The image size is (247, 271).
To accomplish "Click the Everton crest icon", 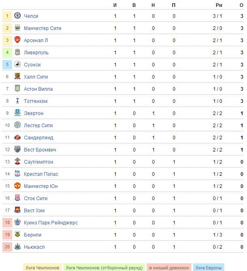I will click(x=17, y=113).
